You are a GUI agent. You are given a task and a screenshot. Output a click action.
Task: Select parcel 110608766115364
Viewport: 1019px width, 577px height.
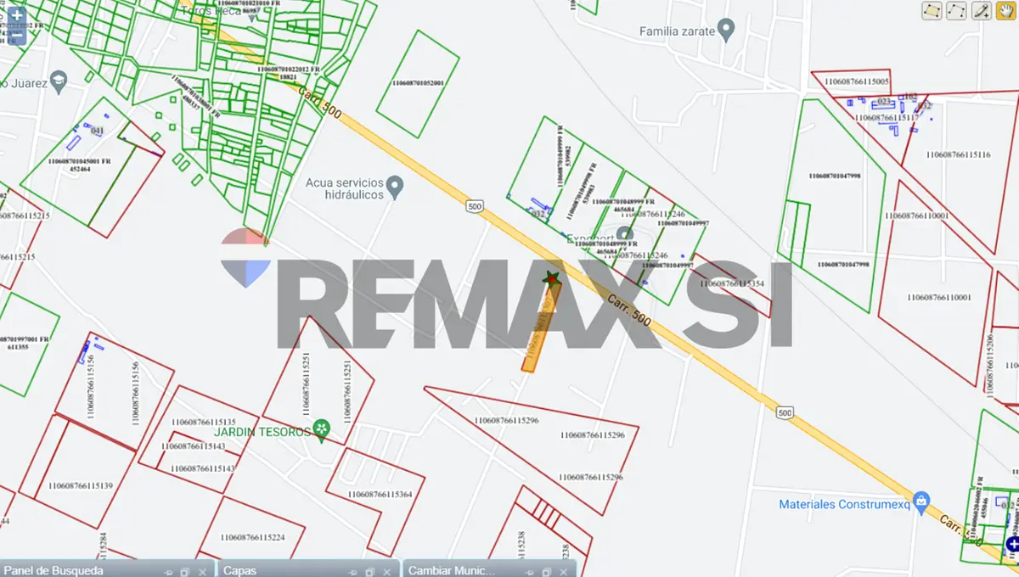380,495
